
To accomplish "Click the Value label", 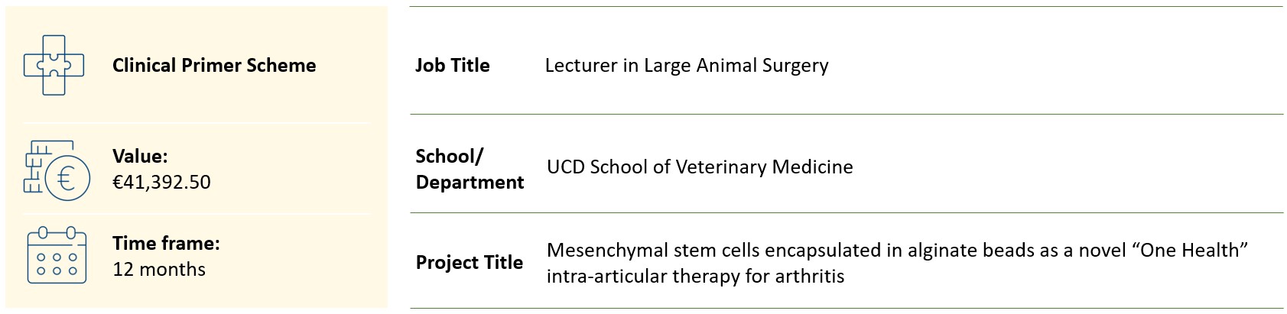I will click(x=140, y=156).
